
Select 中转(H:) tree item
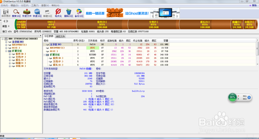click(21, 66)
